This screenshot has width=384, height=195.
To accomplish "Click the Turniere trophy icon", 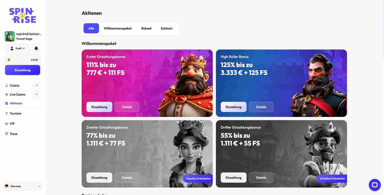I will (x=7, y=113).
